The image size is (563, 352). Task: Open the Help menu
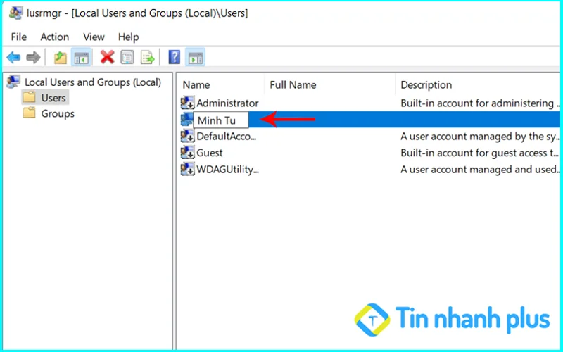tap(128, 37)
